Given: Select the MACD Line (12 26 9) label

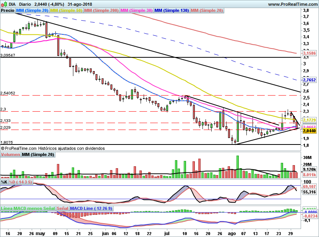Looking at the screenshot, I should click(x=91, y=208).
